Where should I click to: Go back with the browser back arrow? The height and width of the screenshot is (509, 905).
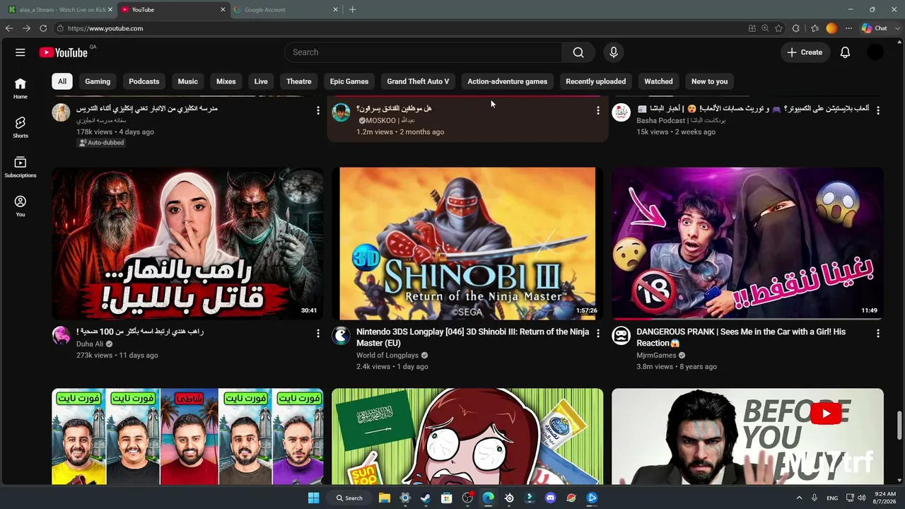(x=9, y=28)
